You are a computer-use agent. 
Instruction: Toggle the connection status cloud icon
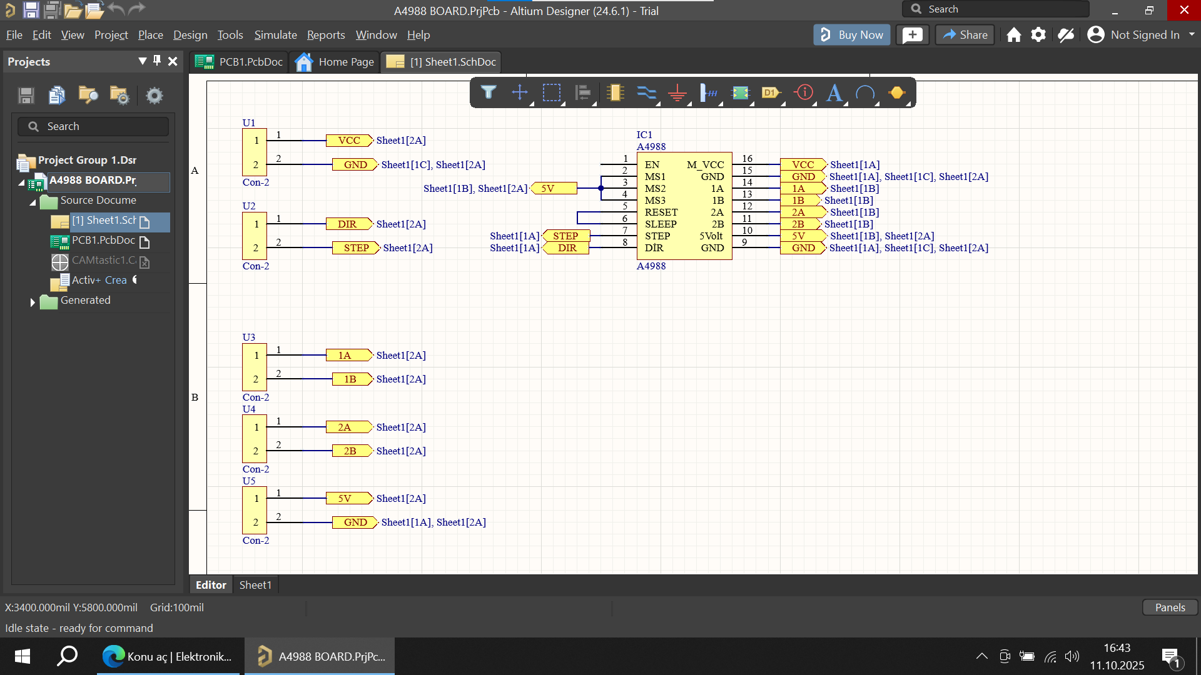point(1066,35)
